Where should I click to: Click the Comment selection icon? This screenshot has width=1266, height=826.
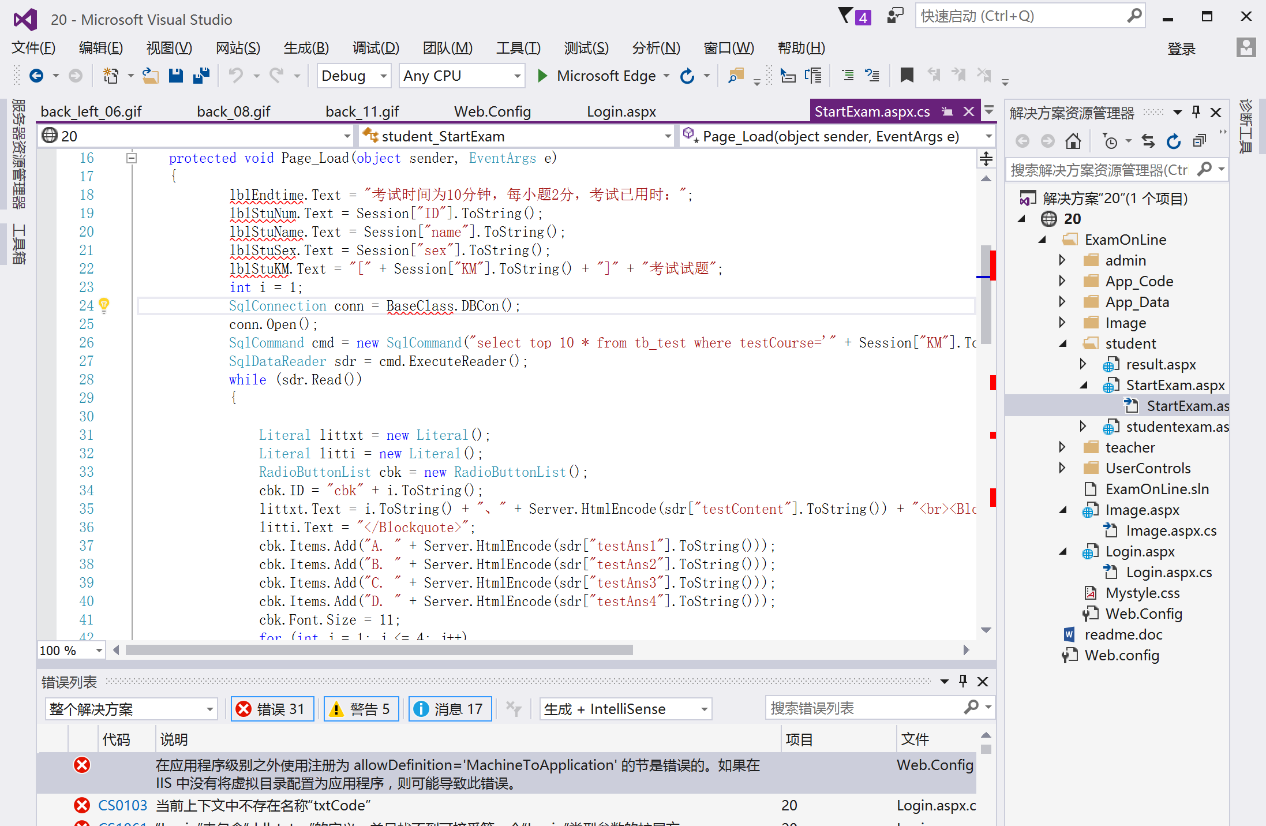point(848,76)
